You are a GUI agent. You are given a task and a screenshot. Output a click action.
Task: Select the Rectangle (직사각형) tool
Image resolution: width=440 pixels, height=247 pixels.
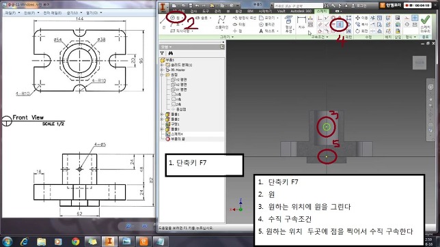(180, 31)
